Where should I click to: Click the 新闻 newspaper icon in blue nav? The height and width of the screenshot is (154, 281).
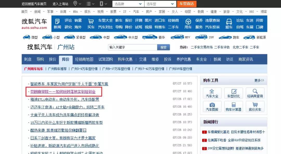click(57, 22)
